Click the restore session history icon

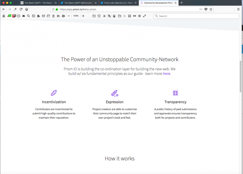point(99,16)
